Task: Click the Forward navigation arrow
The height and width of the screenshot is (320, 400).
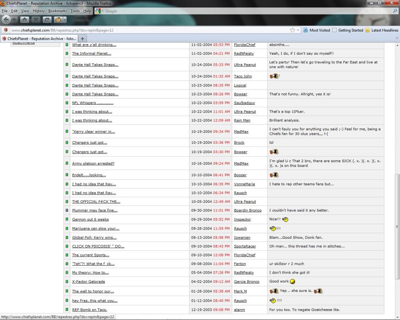Action: (x=14, y=20)
